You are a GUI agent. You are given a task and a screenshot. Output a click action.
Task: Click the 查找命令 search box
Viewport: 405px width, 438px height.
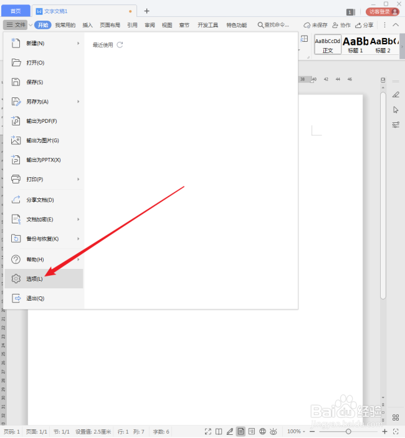[274, 25]
